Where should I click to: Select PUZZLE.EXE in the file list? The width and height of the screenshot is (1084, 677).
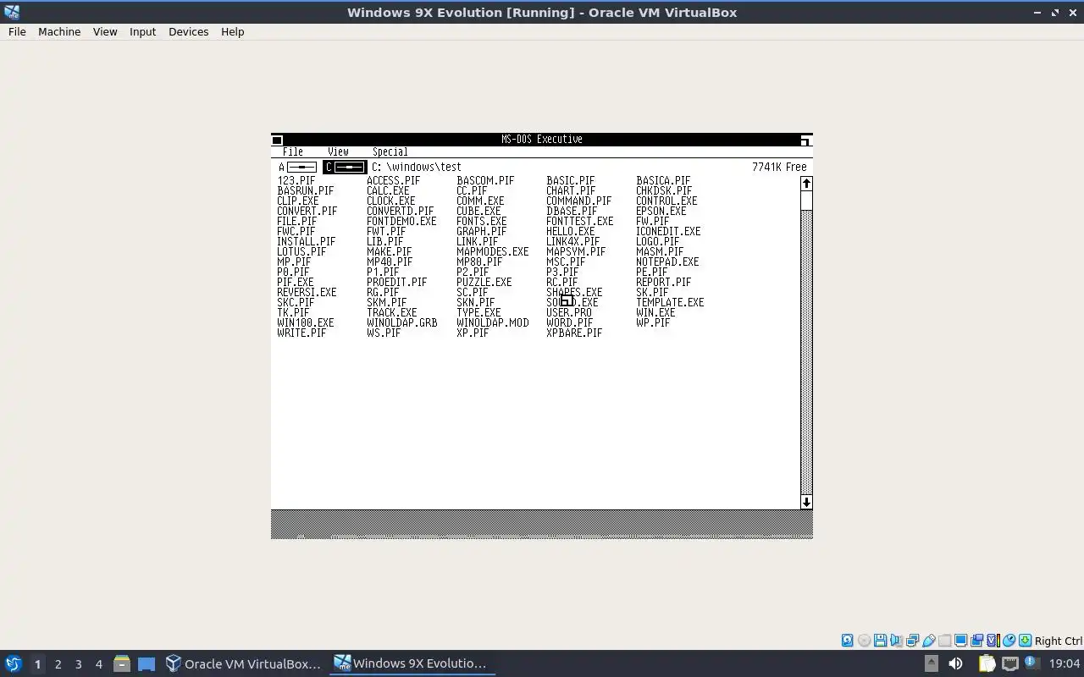484,282
